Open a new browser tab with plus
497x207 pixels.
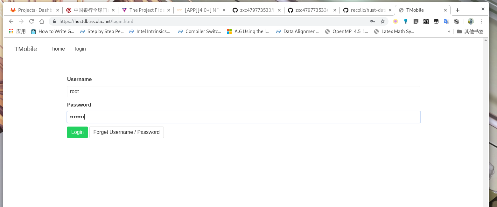click(458, 10)
